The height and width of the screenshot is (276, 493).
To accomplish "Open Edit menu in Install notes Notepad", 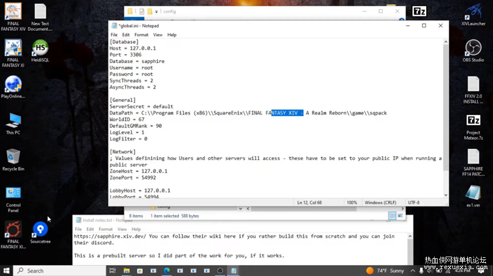I will [90, 229].
